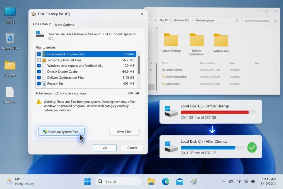Uncheck the Delivery Optimization Files checkbox
This screenshot has width=283, height=189.
39,78
